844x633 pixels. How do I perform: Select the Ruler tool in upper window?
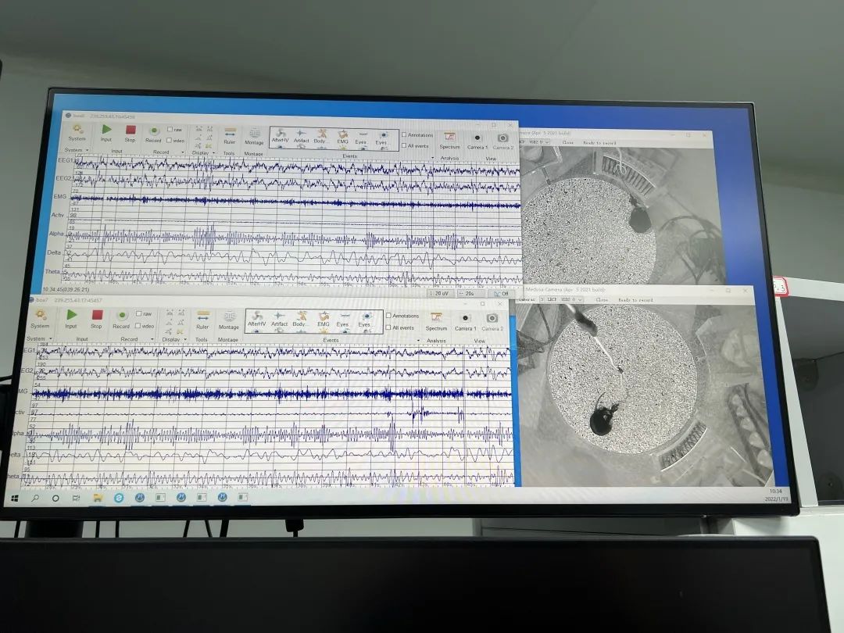click(229, 135)
